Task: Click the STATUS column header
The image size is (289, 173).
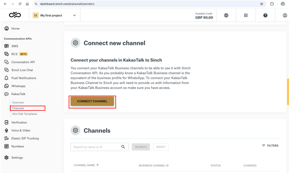Action: click(216, 166)
